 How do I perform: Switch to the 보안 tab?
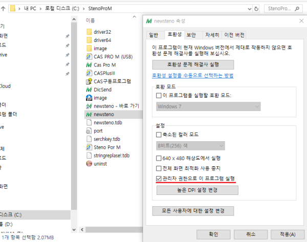[x=191, y=35]
